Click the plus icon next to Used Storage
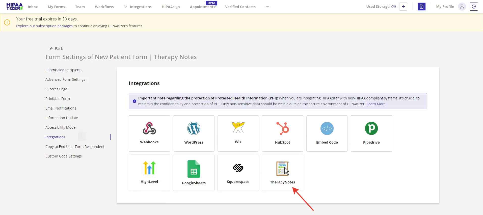Image resolution: width=483 pixels, height=215 pixels. [x=403, y=7]
